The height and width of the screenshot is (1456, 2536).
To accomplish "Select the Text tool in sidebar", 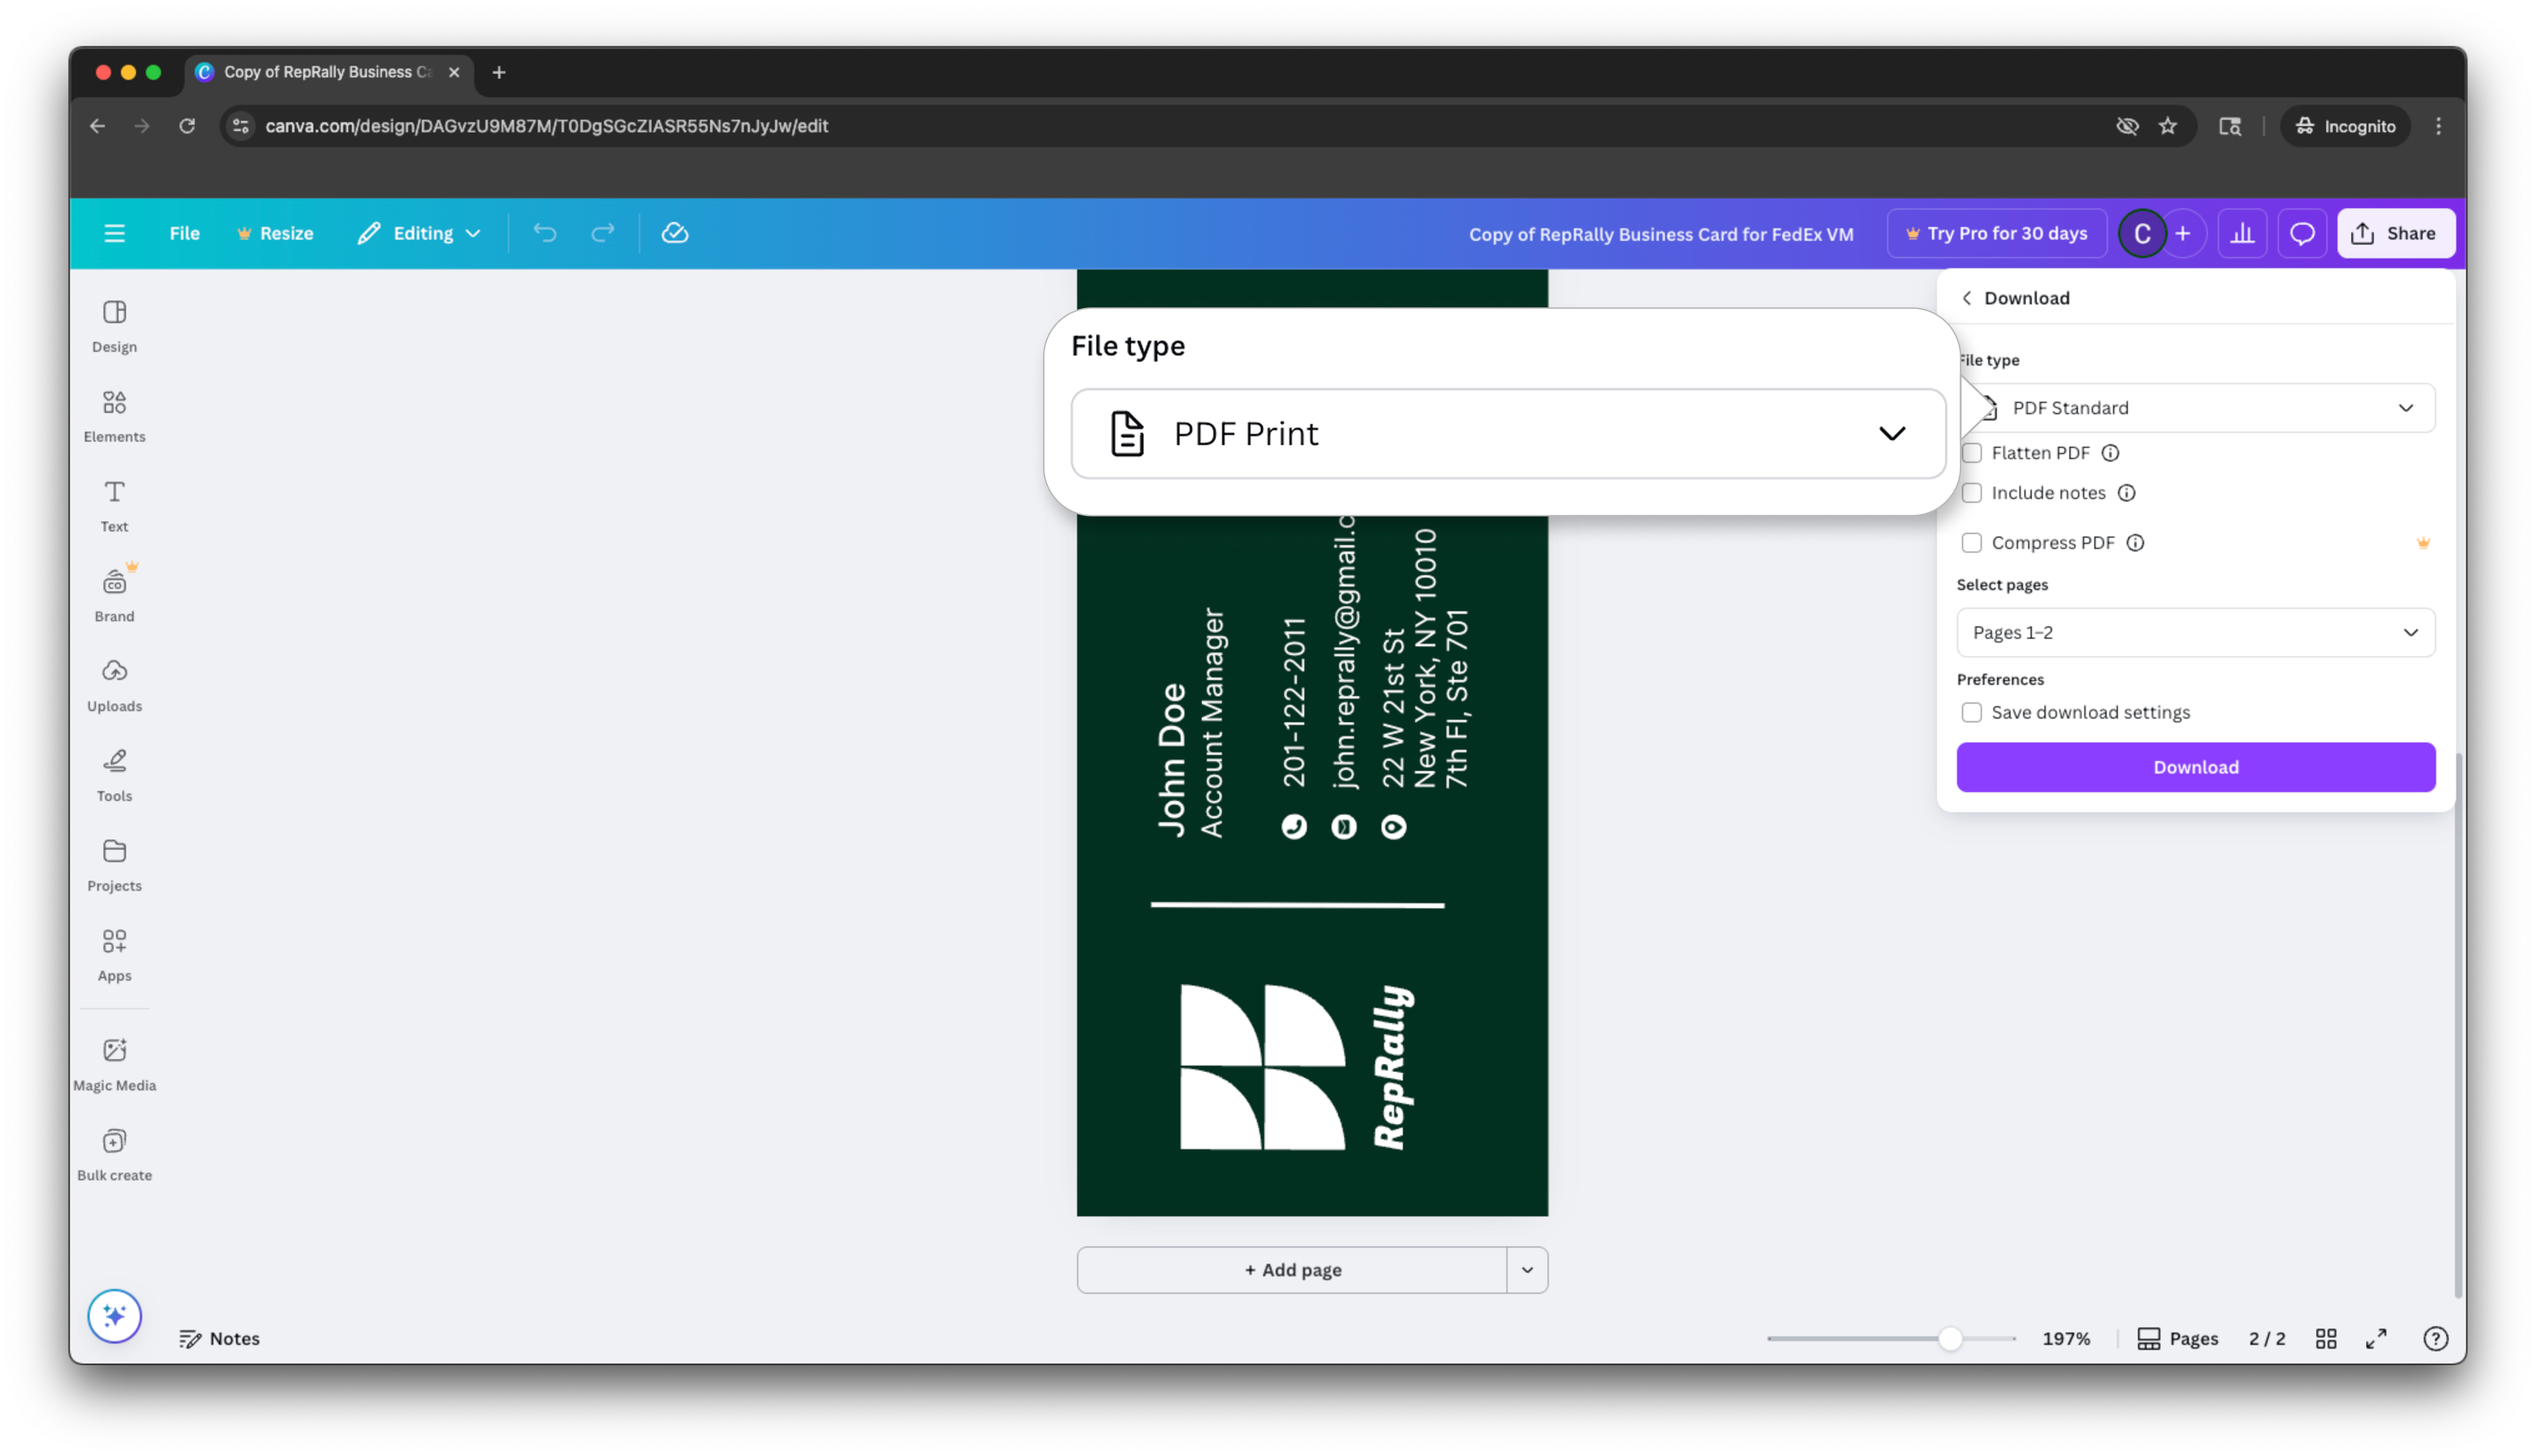I will coord(114,506).
